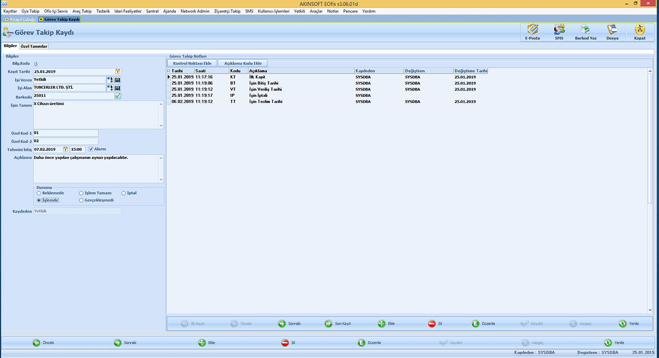Click Düzenle in the notes navigation bar
Image resolution: width=659 pixels, height=358 pixels.
[484, 323]
